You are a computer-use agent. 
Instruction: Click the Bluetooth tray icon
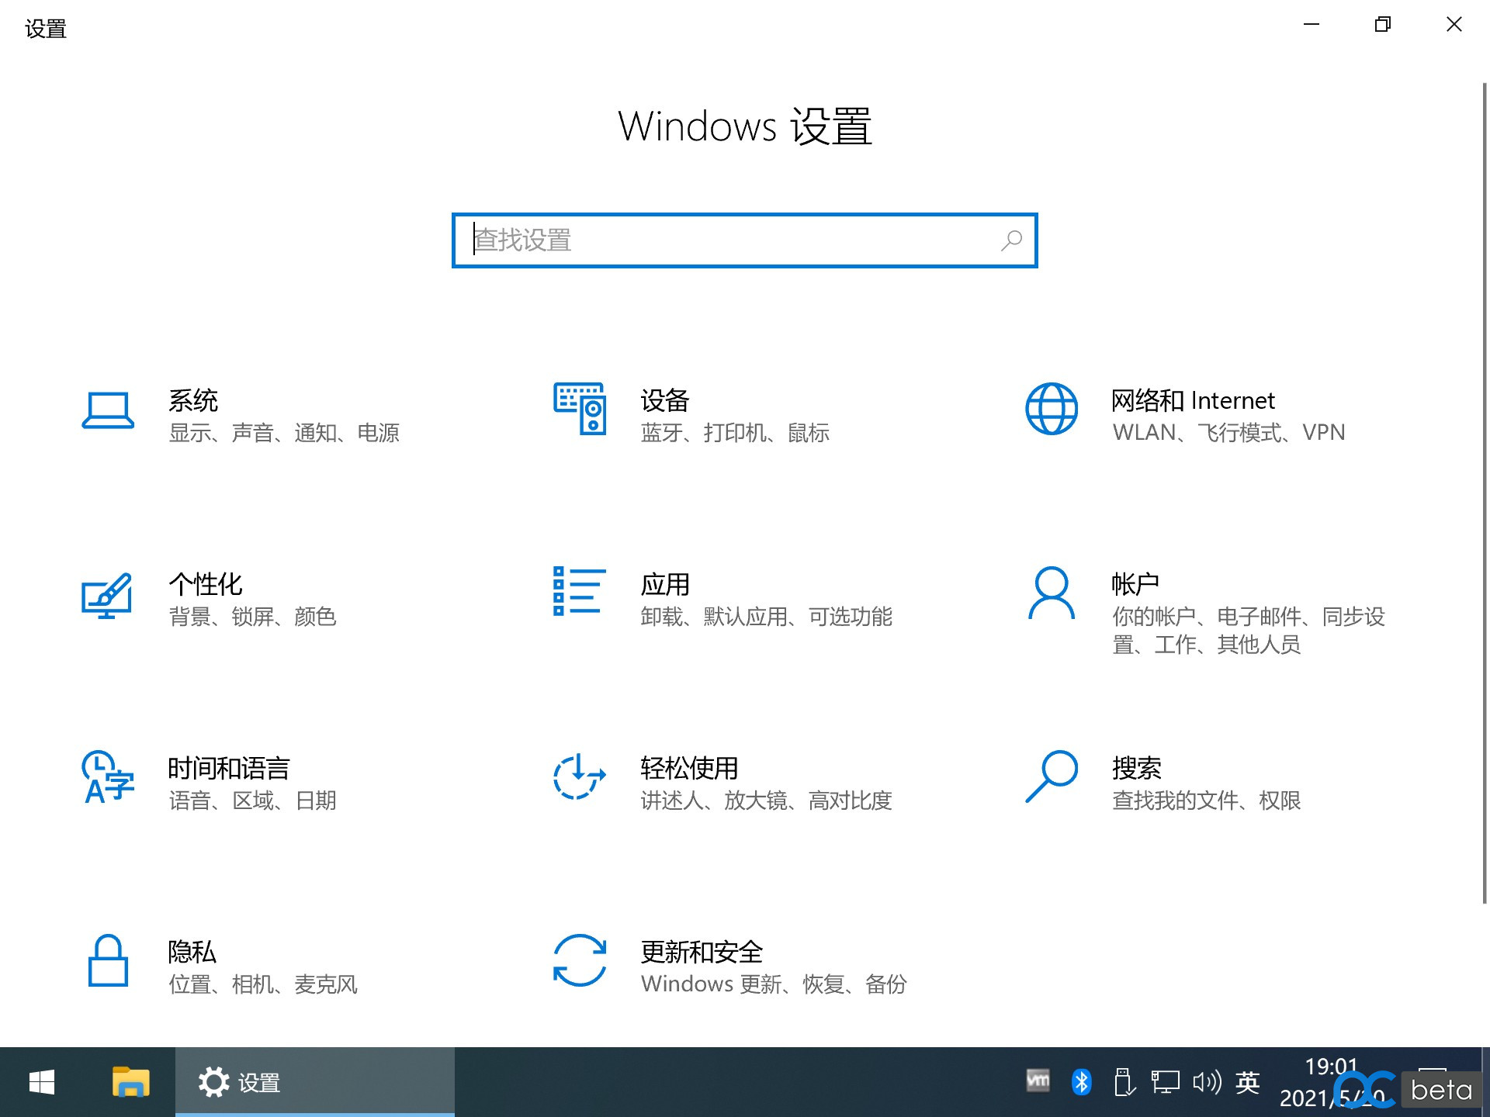pyautogui.click(x=1081, y=1082)
